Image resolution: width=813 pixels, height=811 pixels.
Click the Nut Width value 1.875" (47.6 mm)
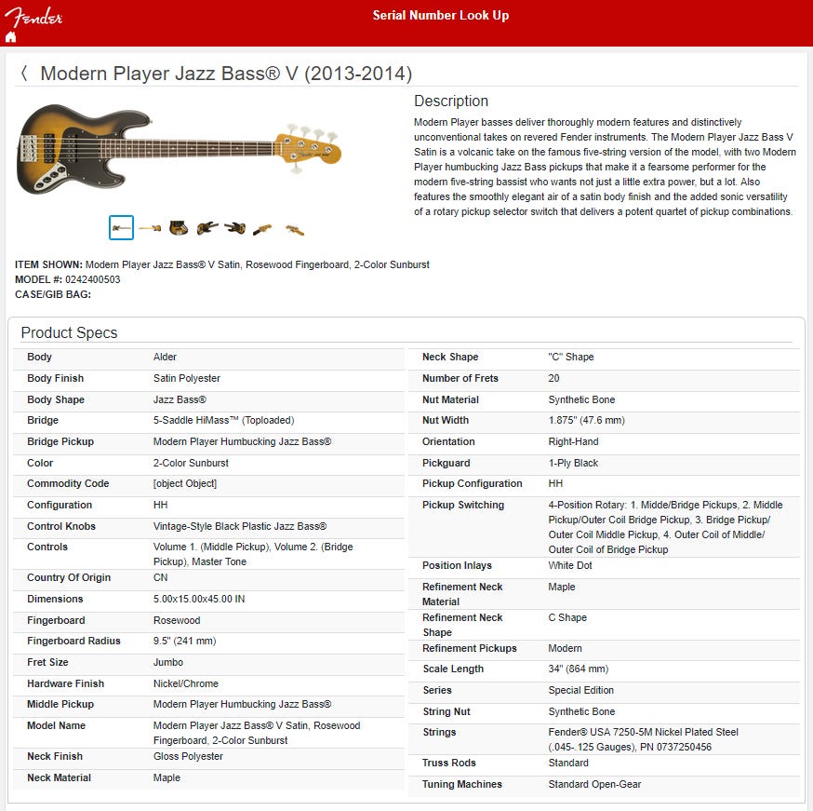point(586,420)
